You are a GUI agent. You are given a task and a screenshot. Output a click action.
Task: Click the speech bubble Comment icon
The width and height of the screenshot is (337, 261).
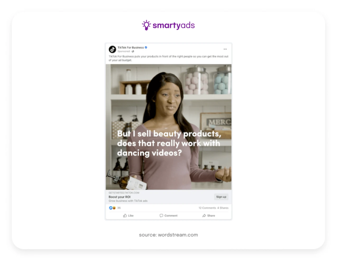(161, 216)
